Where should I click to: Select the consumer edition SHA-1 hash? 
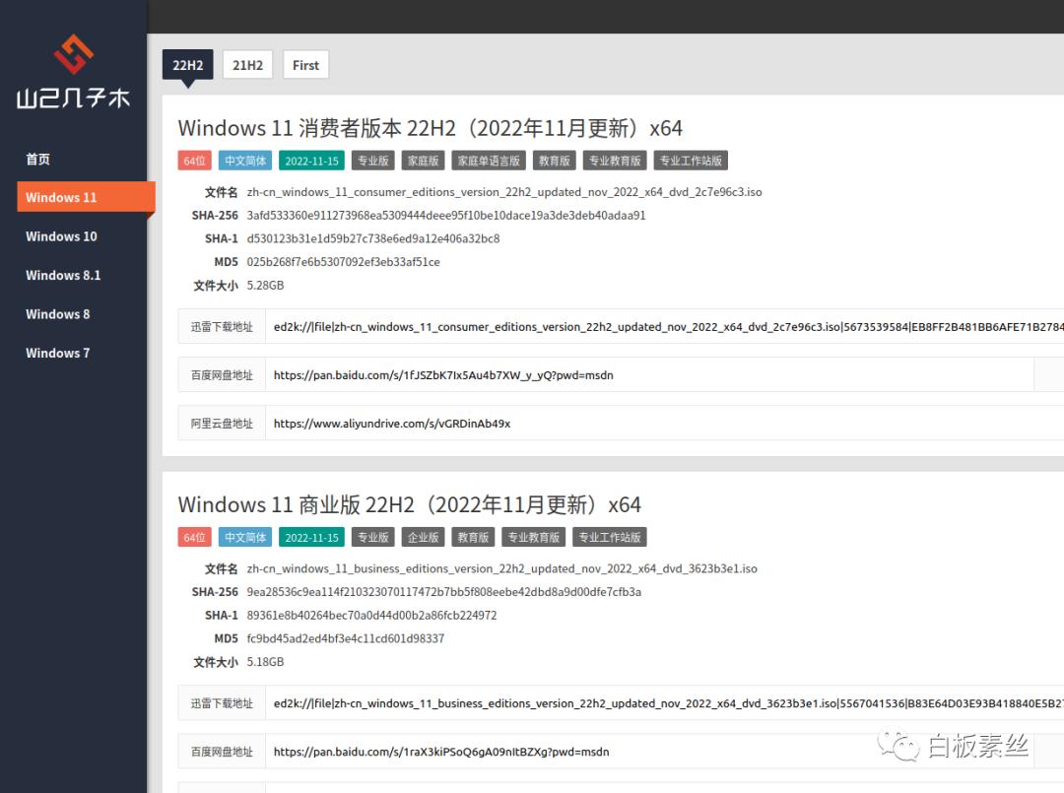(x=373, y=238)
